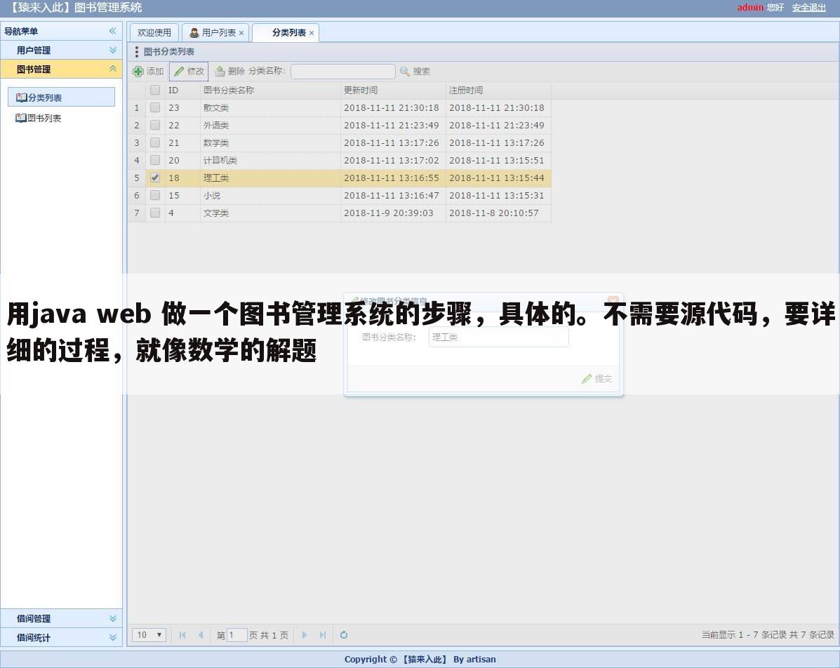Check the checkbox for 散文类 row

[x=154, y=107]
